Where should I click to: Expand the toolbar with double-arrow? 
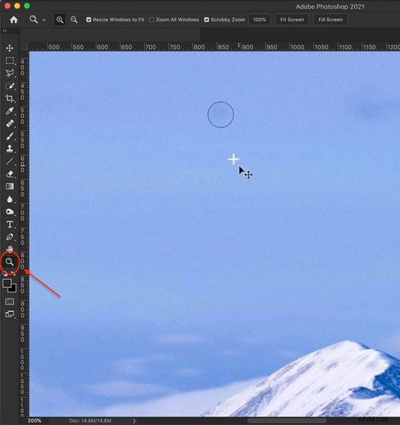point(5,31)
